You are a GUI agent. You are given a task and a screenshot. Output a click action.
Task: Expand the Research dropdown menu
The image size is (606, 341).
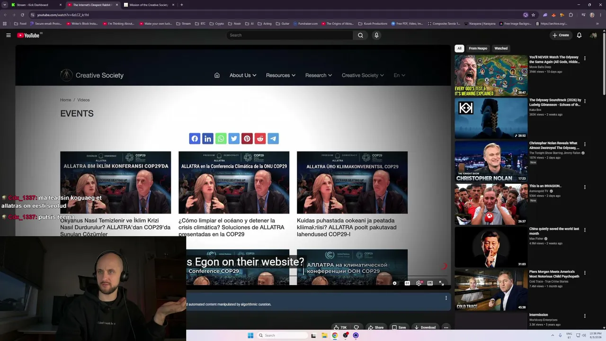click(319, 75)
